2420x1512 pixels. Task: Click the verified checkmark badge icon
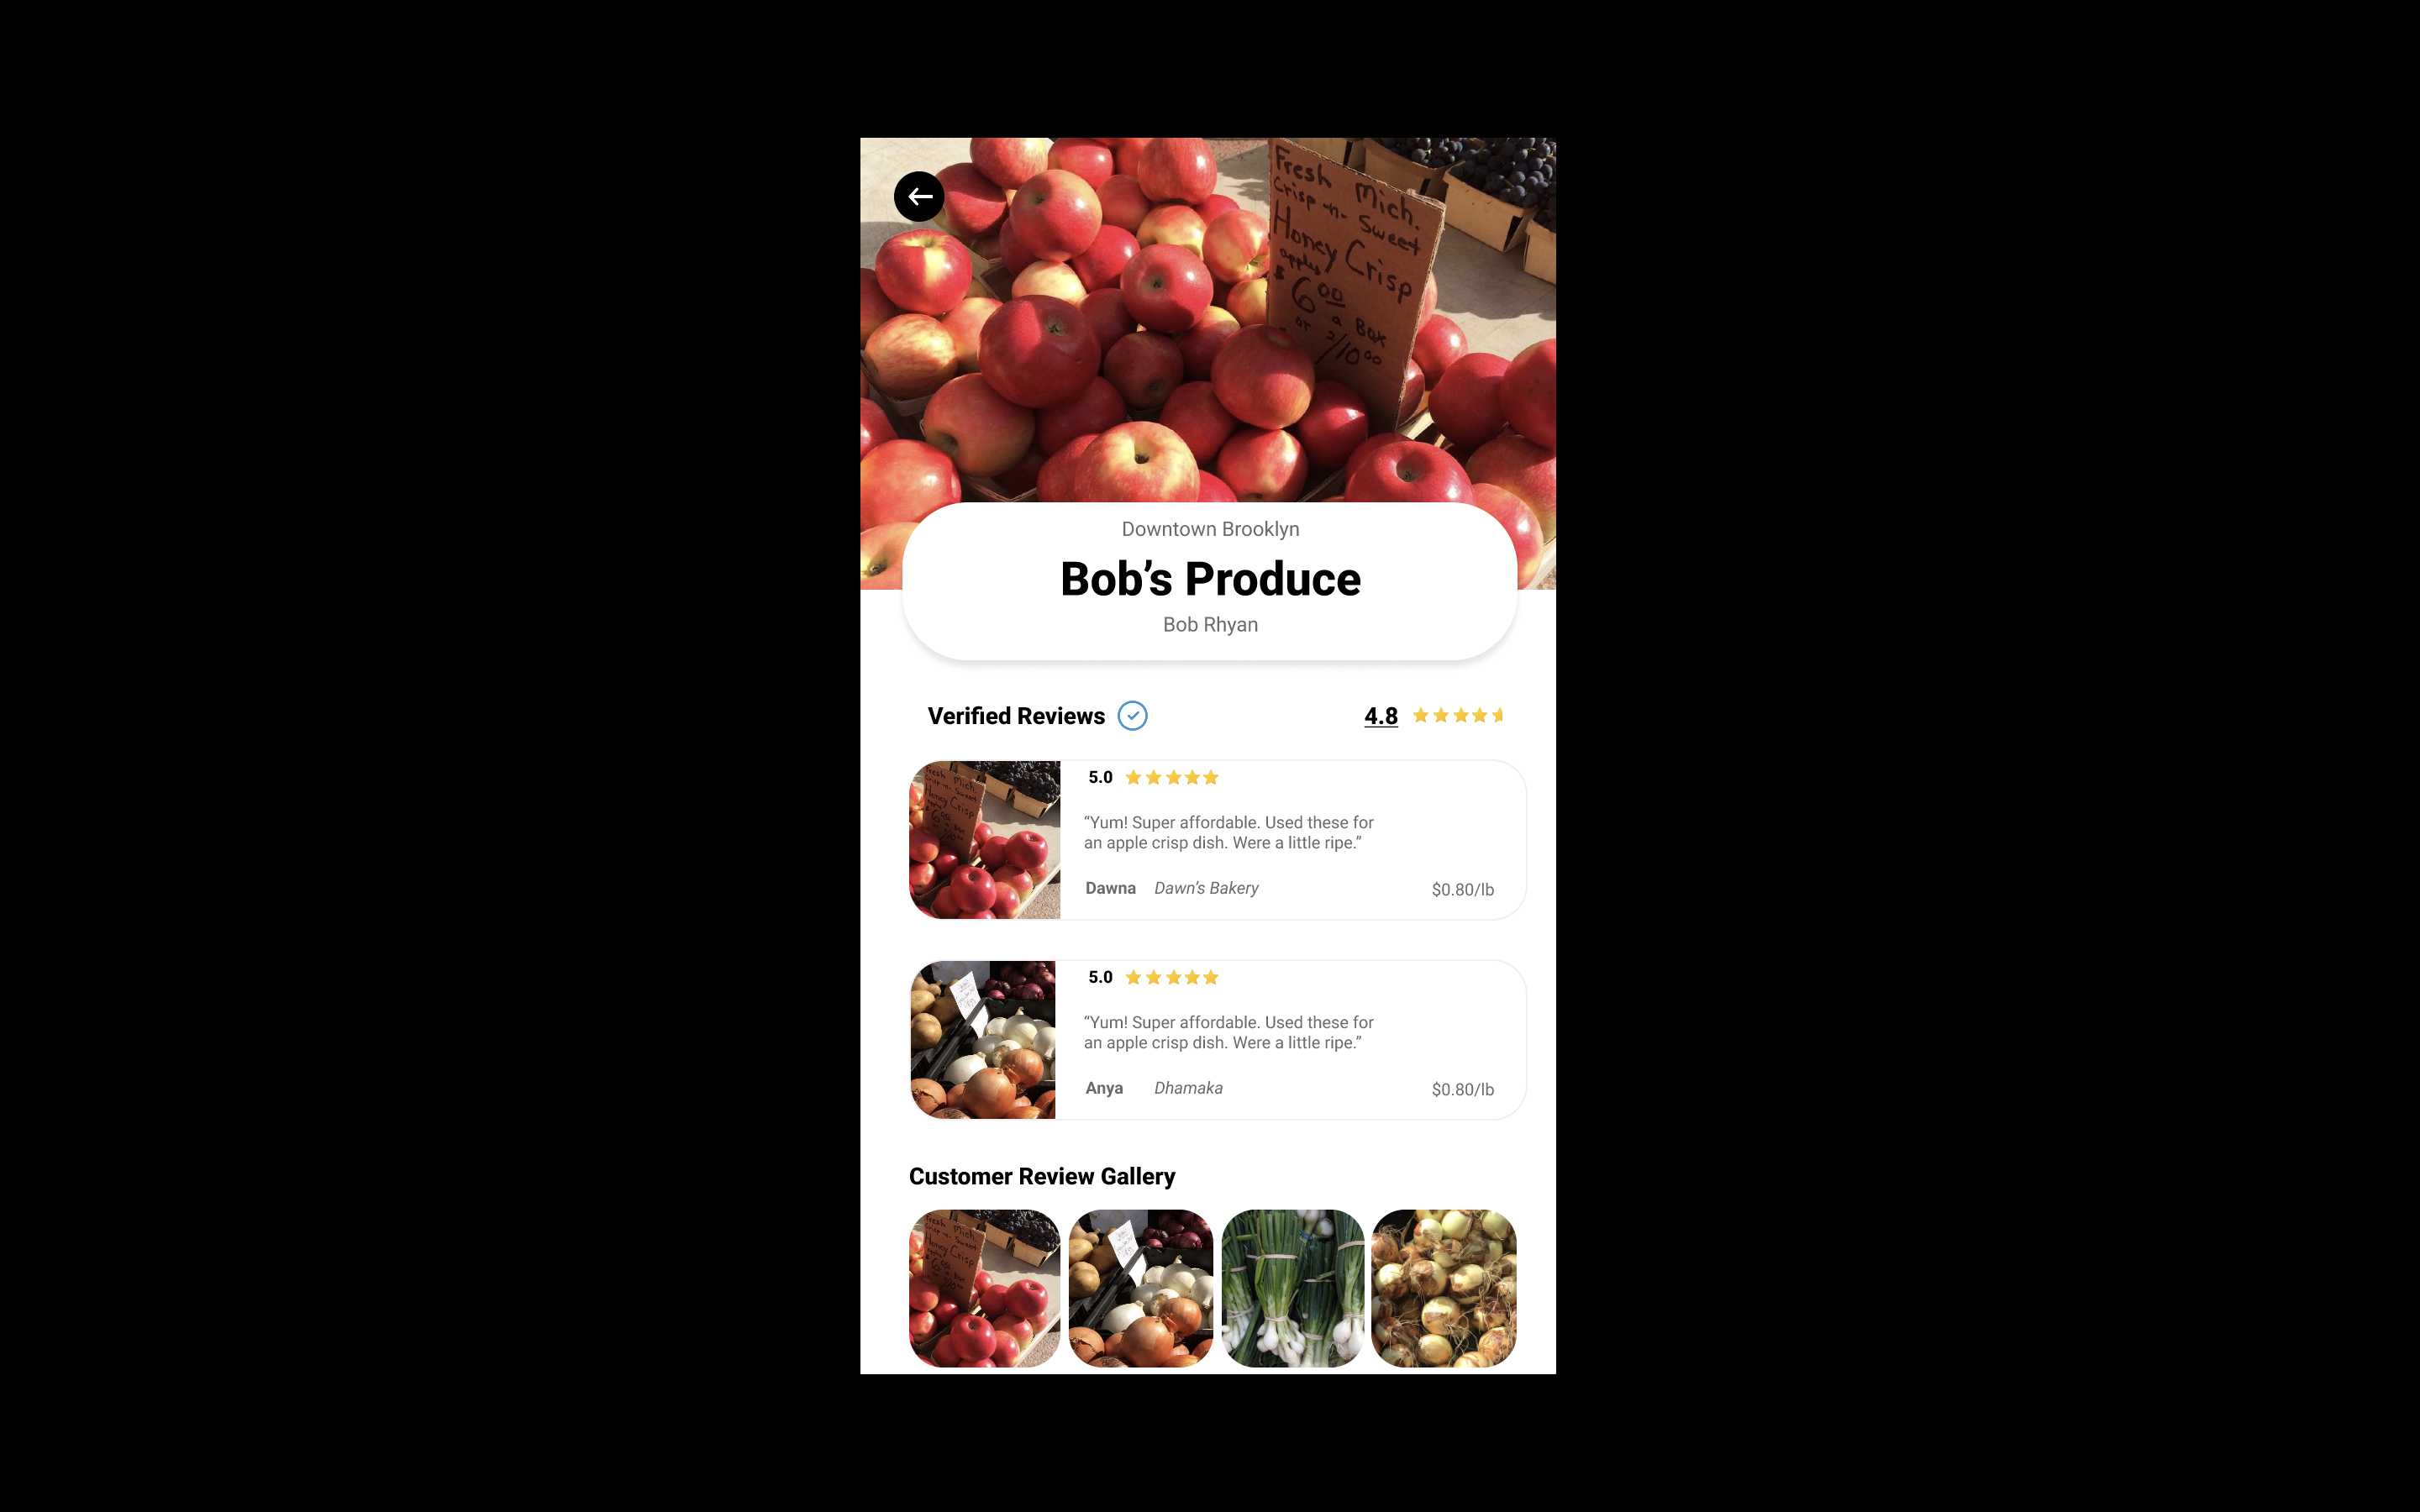coord(1132,716)
